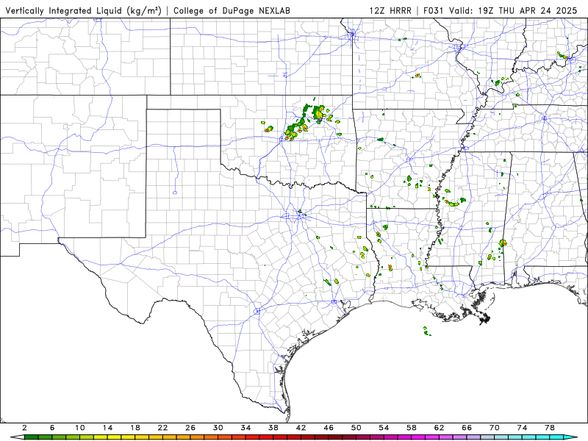
Task: Click the 'Vertically Integrated Liquid (kg/m²)' title text
Action: tap(83, 11)
